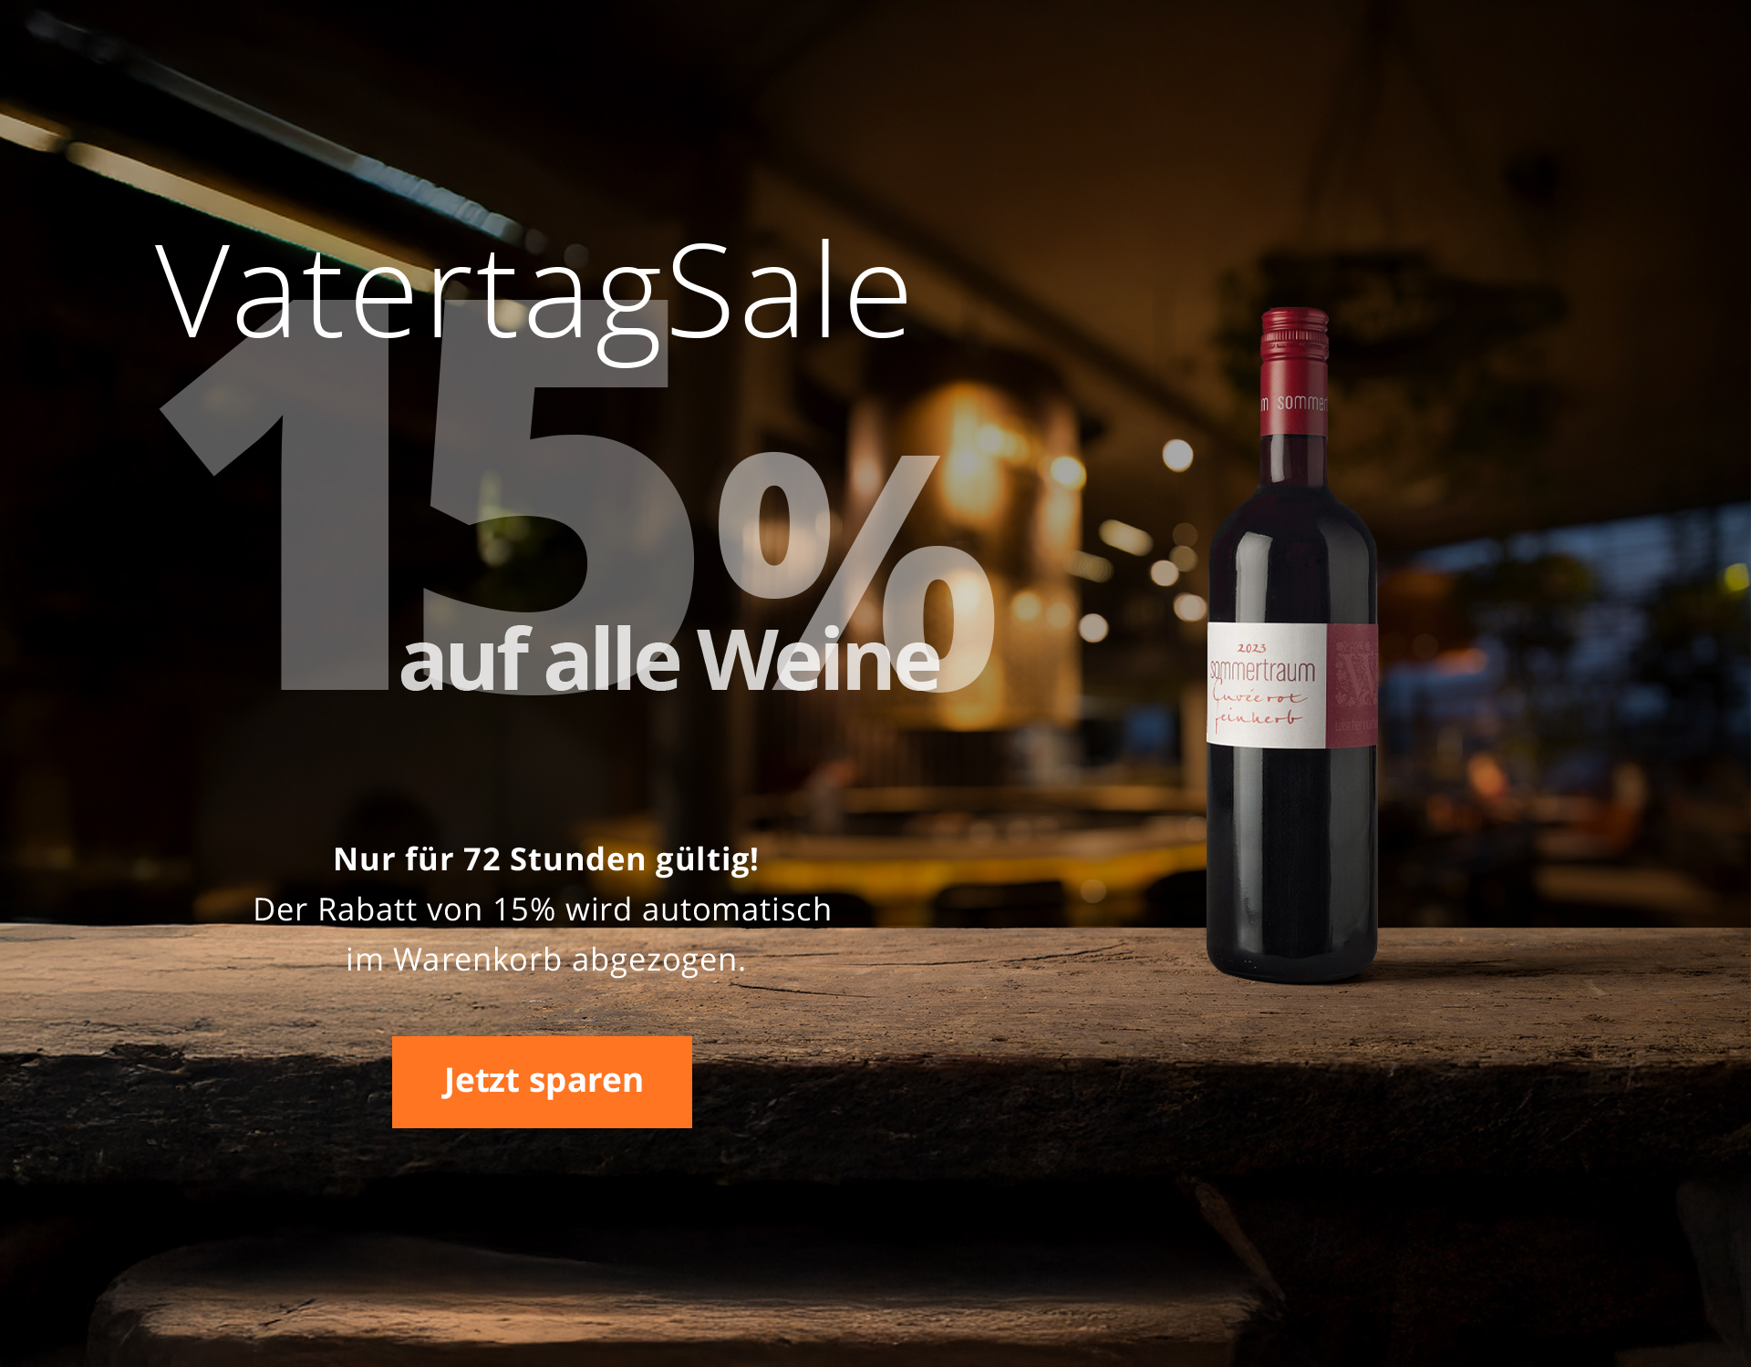This screenshot has width=1751, height=1367.
Task: Click the VatertagSale headline
Action: [x=533, y=296]
